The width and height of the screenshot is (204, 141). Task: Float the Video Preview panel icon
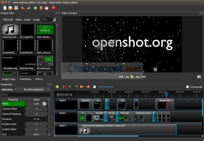pyautogui.click(x=200, y=13)
